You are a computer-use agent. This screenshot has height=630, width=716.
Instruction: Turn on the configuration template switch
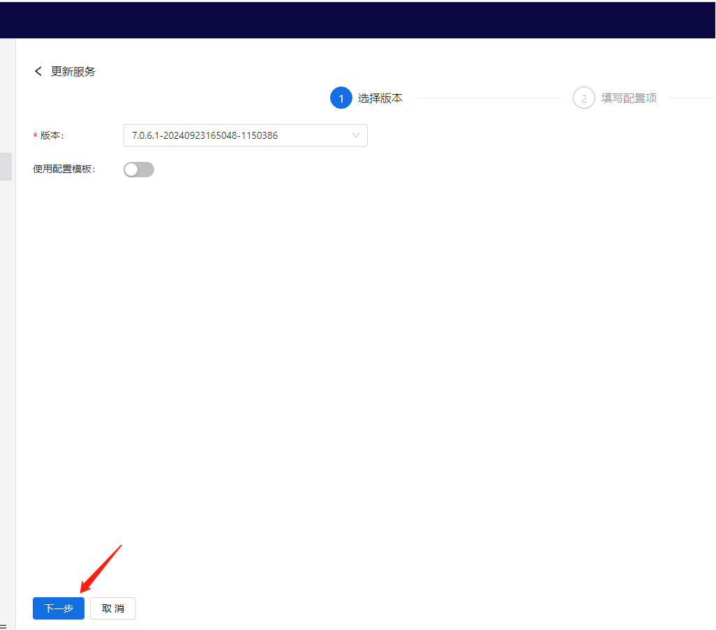[138, 169]
